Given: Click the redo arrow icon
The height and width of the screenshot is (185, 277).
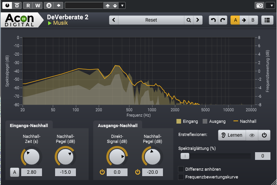Looking at the screenshot, I should coord(223,20).
